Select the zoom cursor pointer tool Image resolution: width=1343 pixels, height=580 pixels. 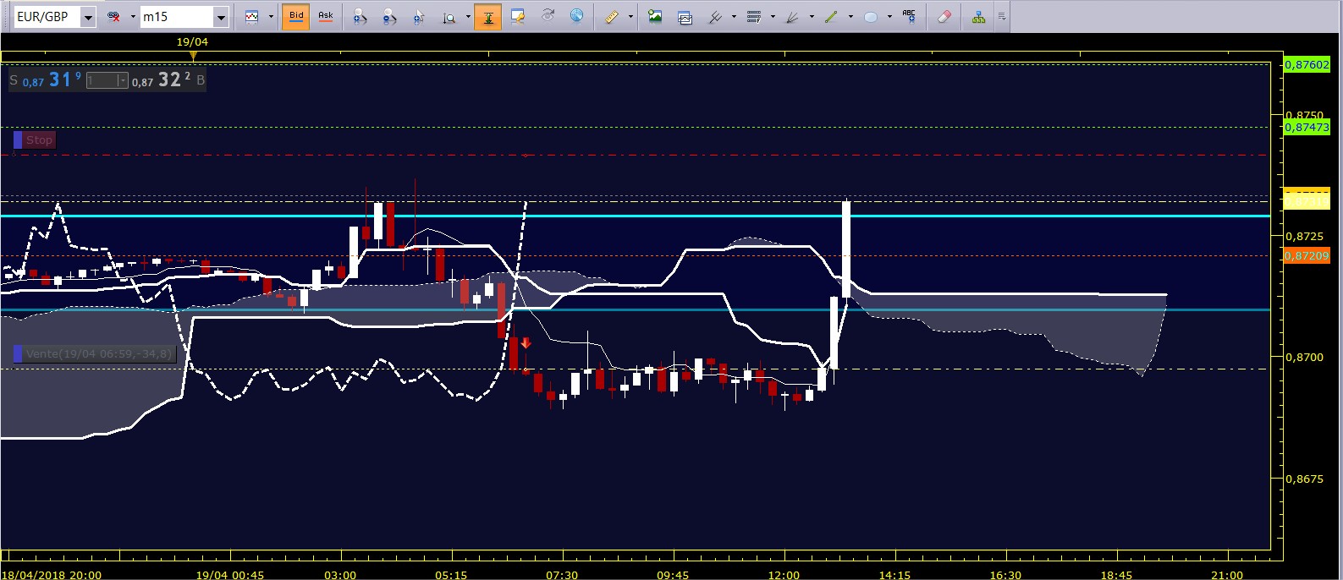(419, 17)
